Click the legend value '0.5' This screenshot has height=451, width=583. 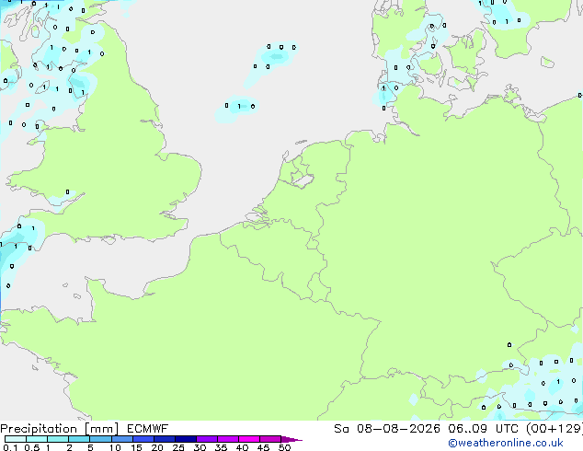click(x=32, y=447)
